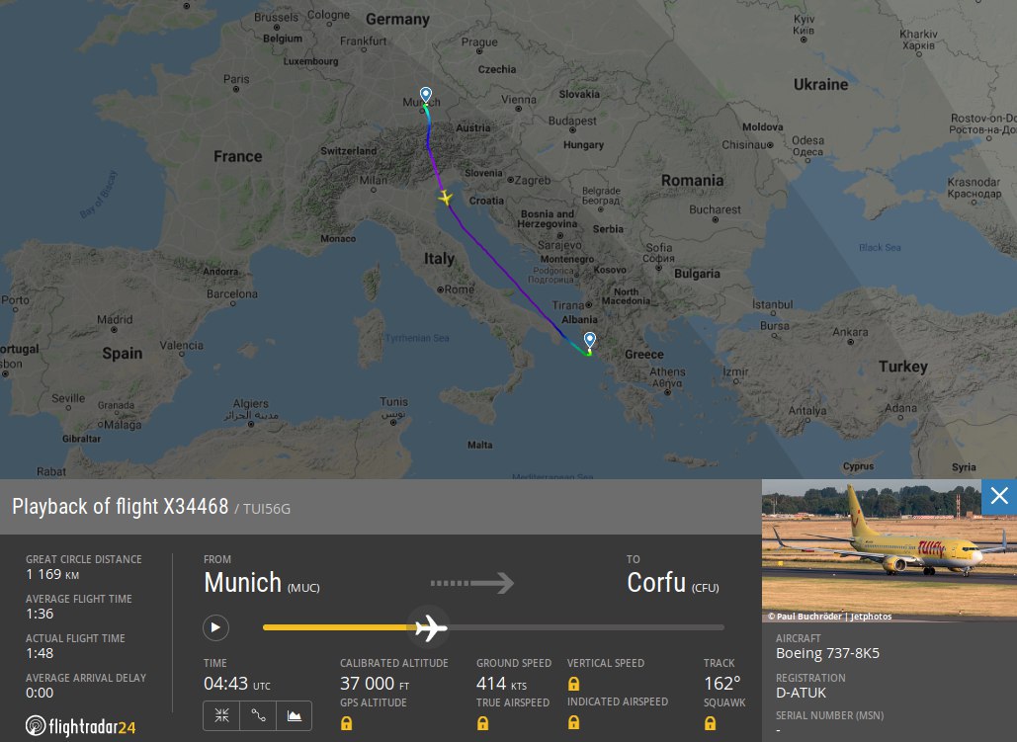This screenshot has width=1017, height=742.
Task: Click the Istanbul city label on map
Action: (773, 305)
